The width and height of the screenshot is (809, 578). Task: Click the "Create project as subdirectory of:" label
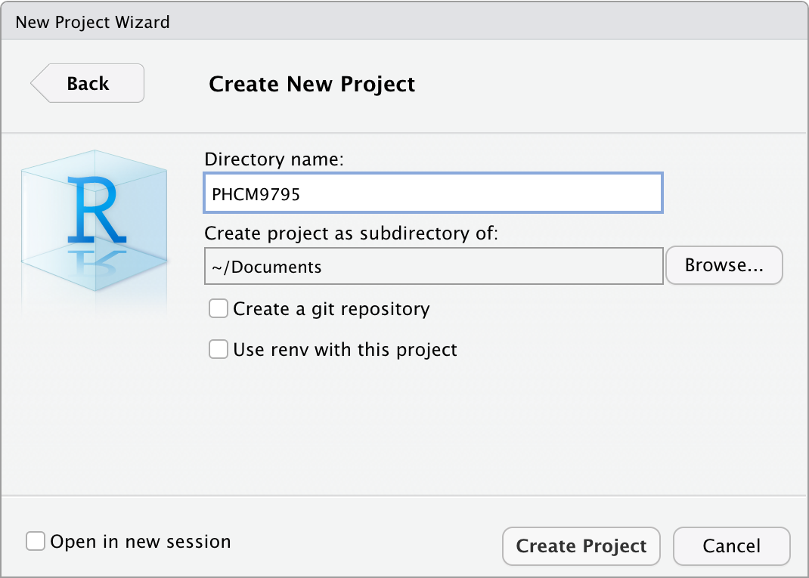tap(352, 233)
